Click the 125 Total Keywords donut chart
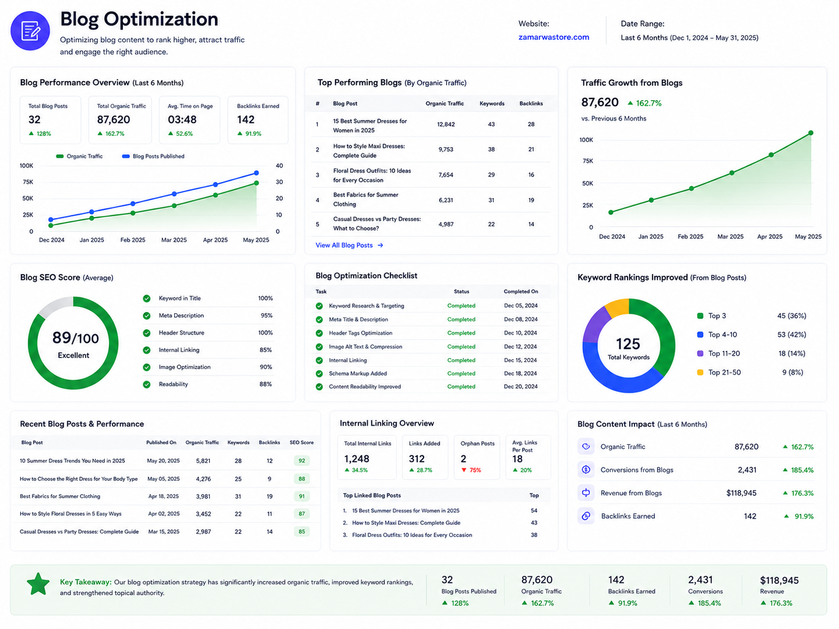Viewport: 839px width, 629px height. 629,346
